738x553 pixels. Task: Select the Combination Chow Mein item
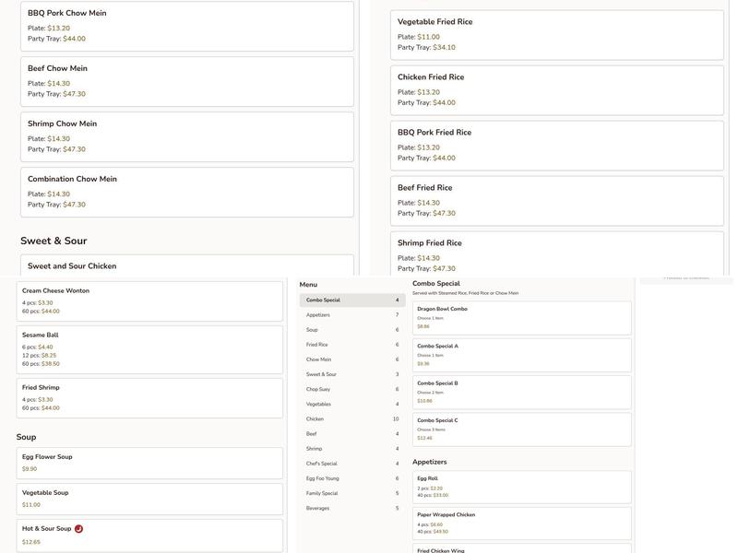pos(186,192)
